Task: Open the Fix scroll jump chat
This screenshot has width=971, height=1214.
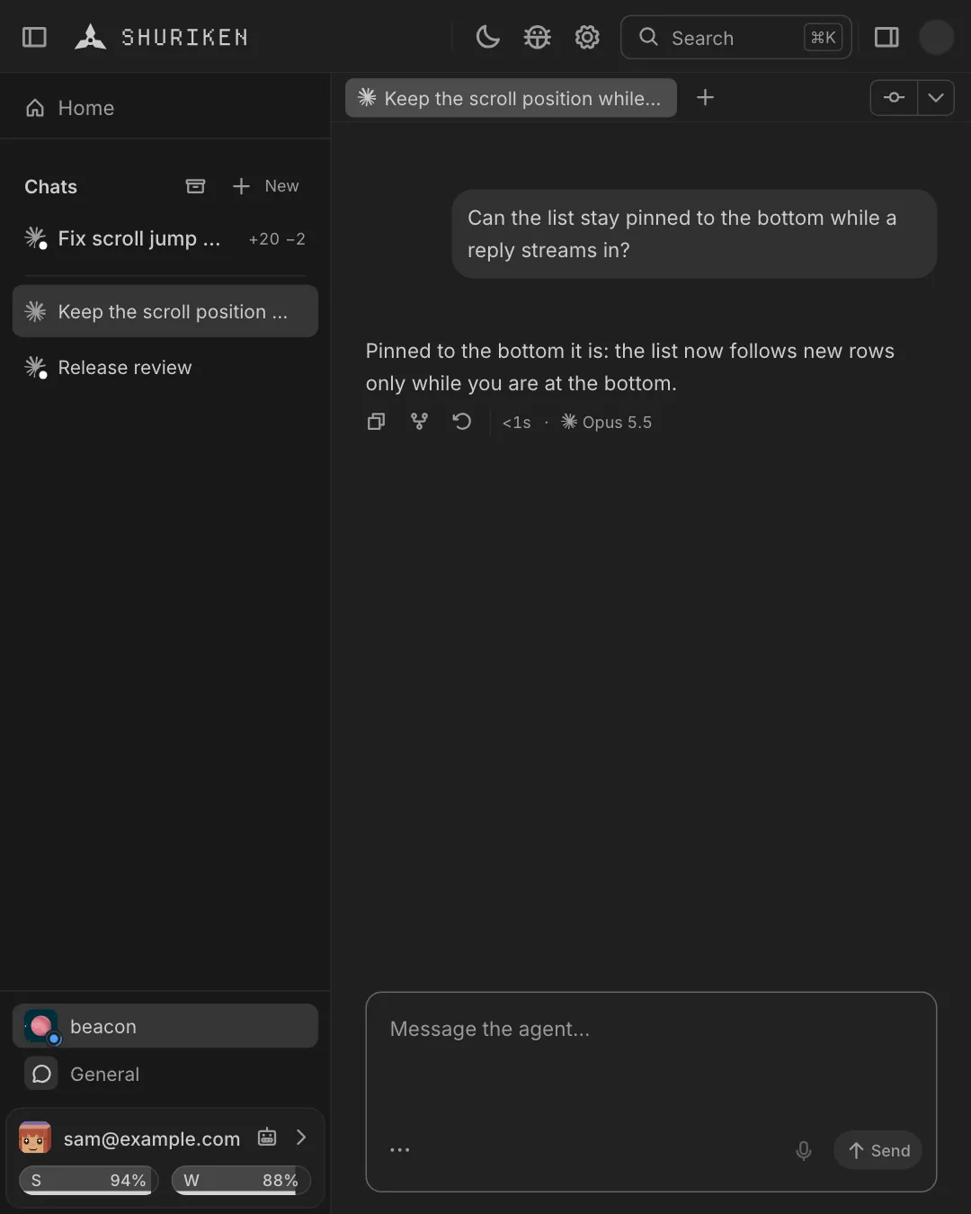Action: 165,238
